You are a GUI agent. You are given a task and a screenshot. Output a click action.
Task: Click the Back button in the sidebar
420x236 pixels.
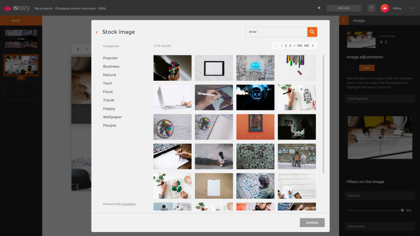tap(21, 21)
